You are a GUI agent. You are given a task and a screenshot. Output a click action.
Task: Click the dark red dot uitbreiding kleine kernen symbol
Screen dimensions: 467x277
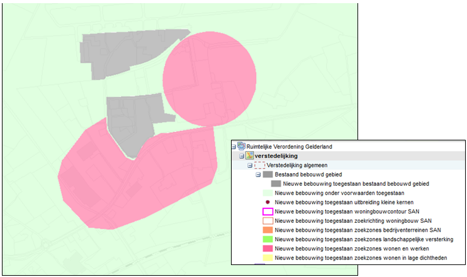click(267, 202)
